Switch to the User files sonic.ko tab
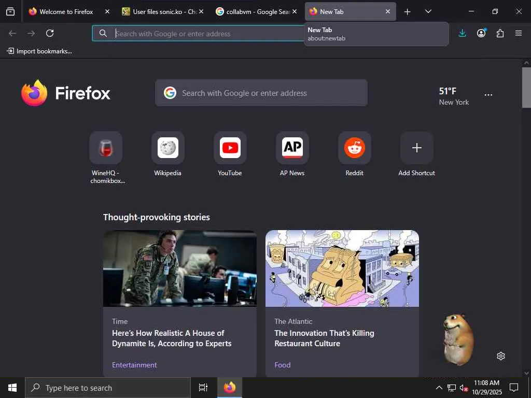531x398 pixels. tap(164, 11)
